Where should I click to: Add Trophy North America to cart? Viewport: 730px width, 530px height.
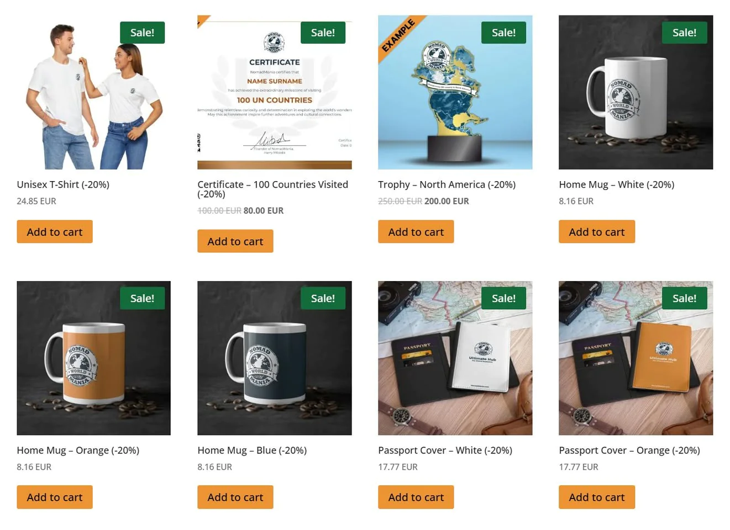point(416,232)
